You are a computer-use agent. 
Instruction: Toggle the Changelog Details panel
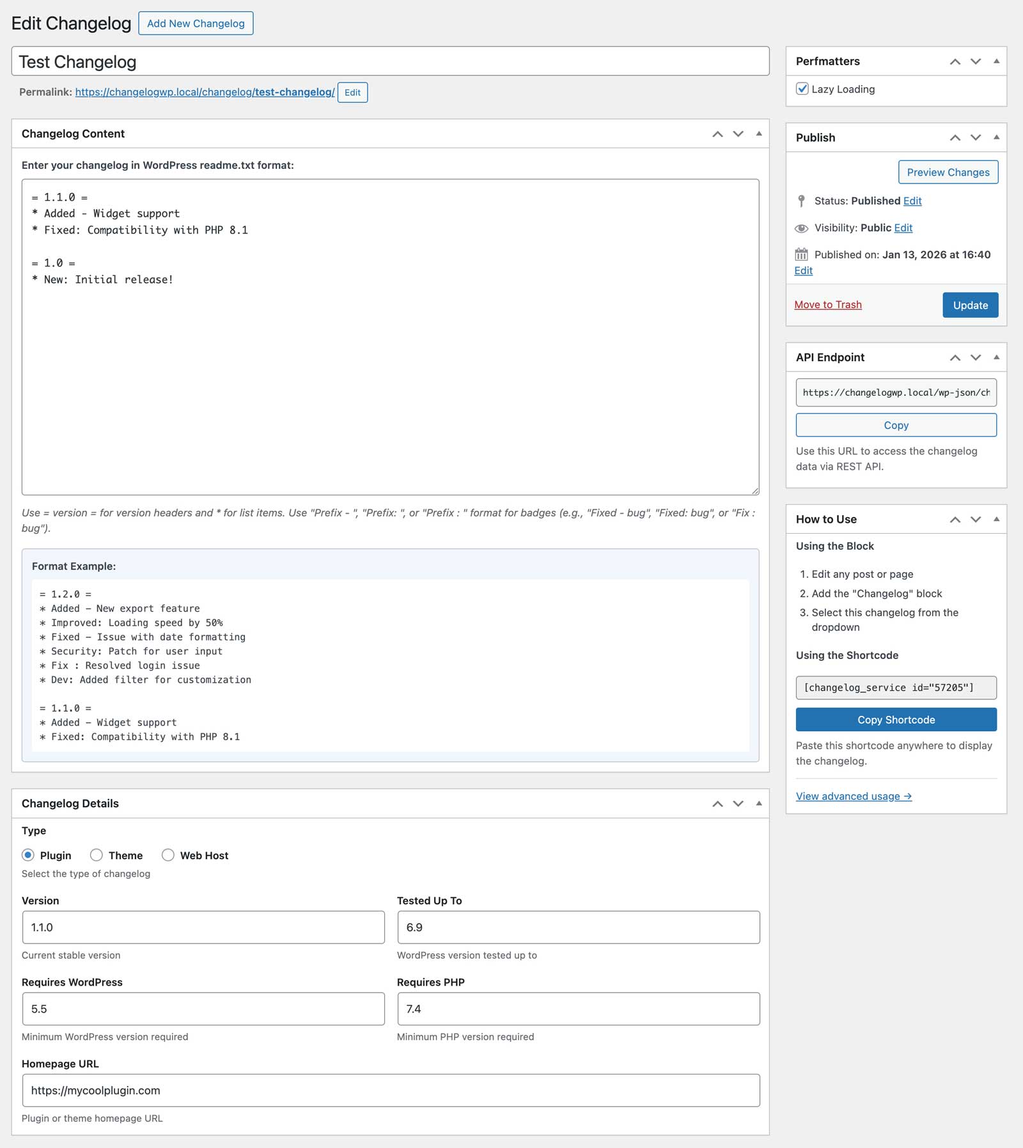759,803
